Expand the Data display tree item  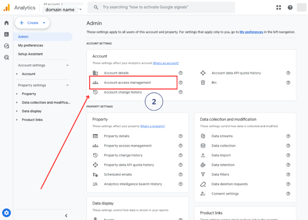(x=17, y=111)
